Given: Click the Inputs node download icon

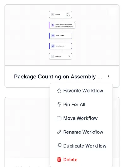Looking at the screenshot, I should [x=53, y=14].
